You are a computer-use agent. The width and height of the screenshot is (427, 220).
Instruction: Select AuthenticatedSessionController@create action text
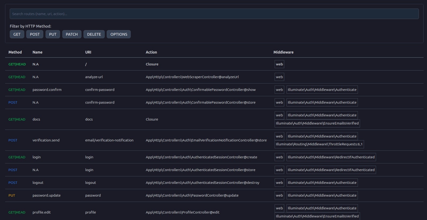pos(201,157)
